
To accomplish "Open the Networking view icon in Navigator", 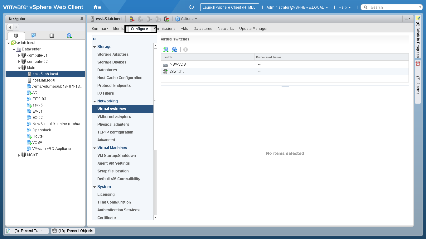I will coord(69,36).
